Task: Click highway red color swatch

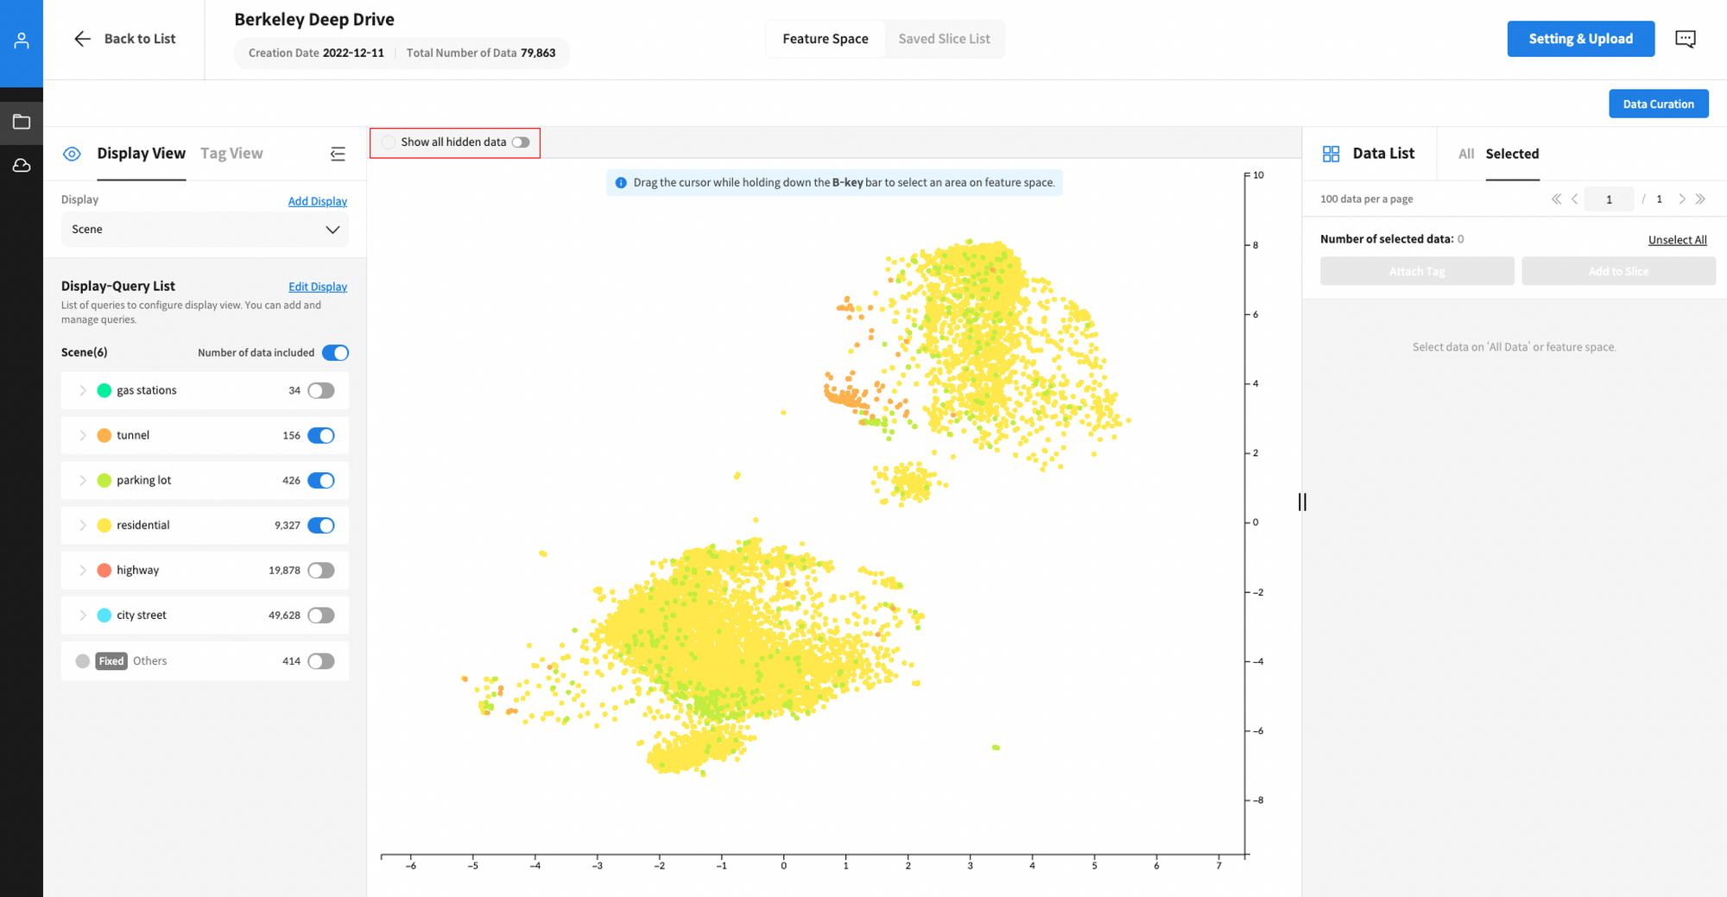Action: pos(104,570)
